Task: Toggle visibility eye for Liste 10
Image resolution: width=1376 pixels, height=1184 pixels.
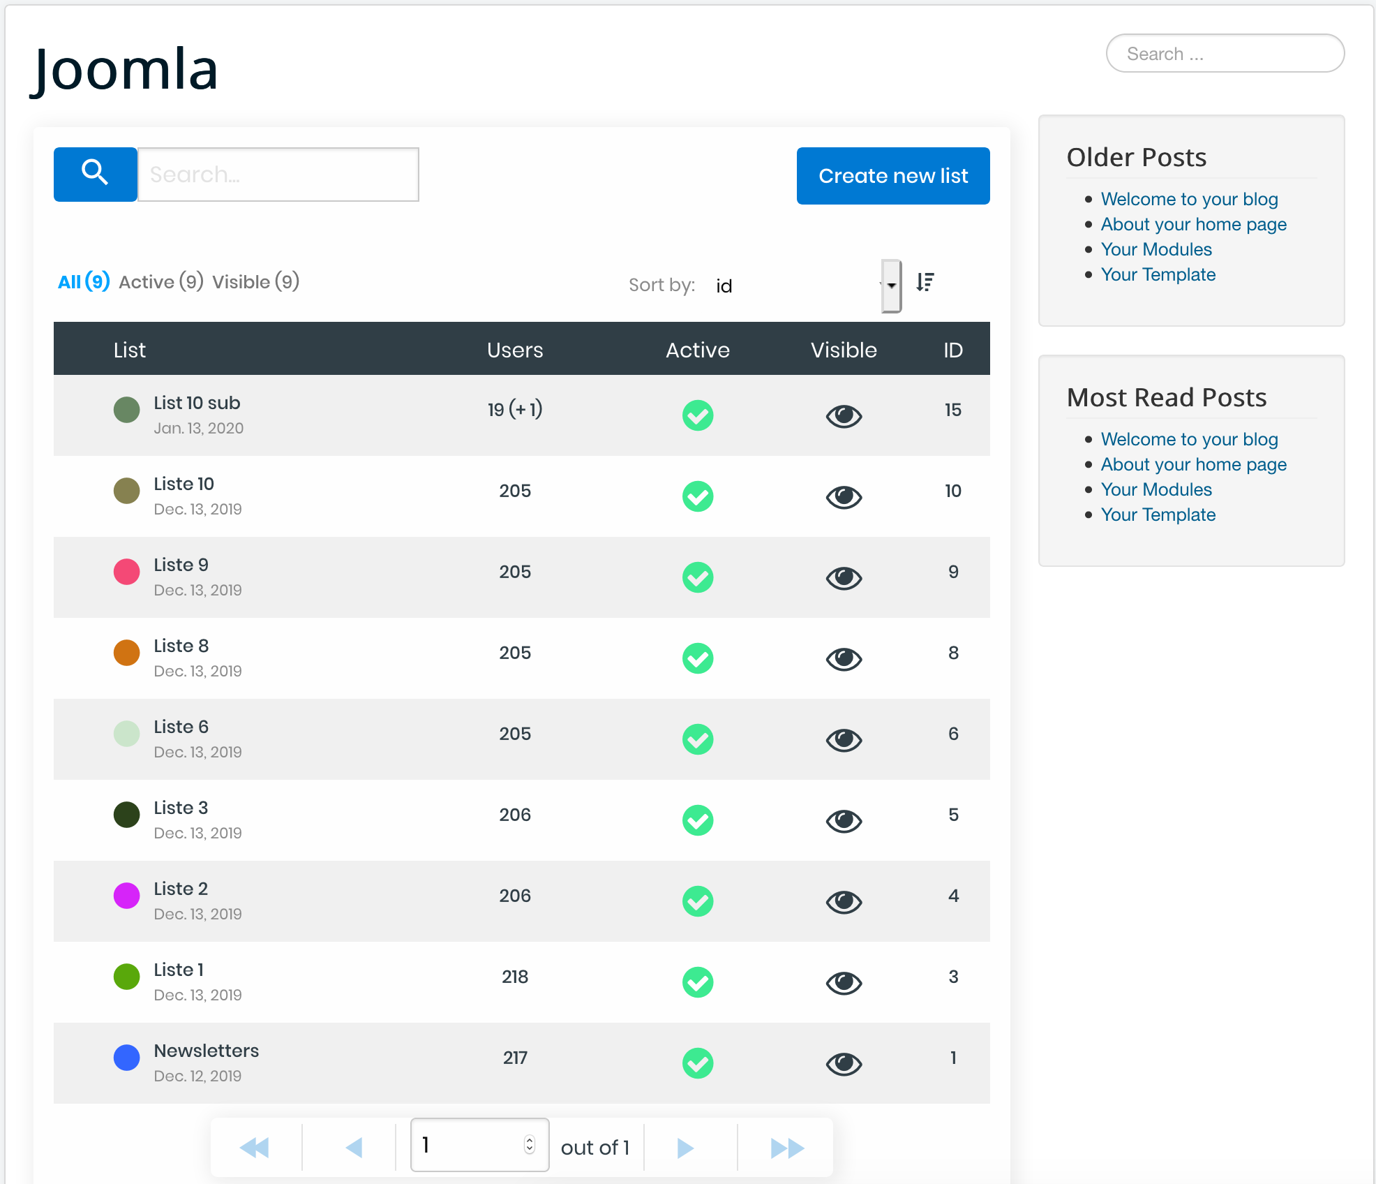Action: (x=844, y=497)
